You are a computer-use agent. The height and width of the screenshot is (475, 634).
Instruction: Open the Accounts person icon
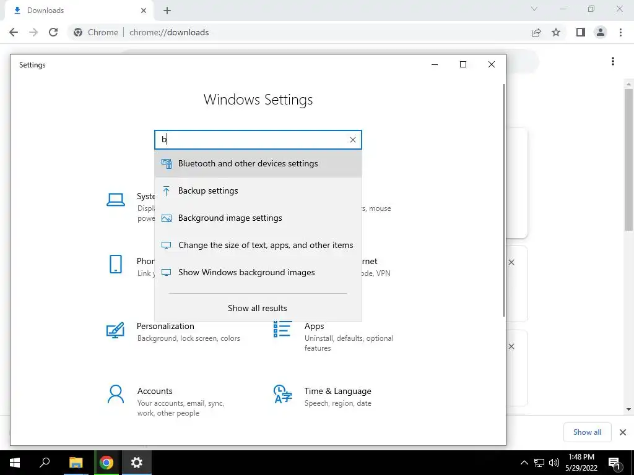(116, 394)
